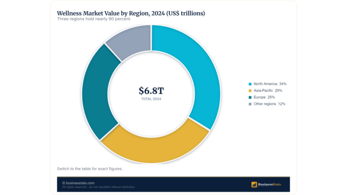Click the BusinessStats bar-chart logo icon
The image size is (347, 195).
coord(254,184)
